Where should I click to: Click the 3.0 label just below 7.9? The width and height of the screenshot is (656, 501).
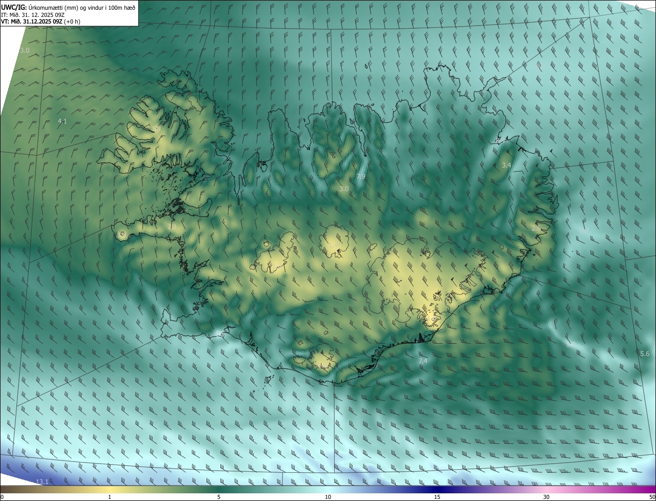(x=344, y=189)
